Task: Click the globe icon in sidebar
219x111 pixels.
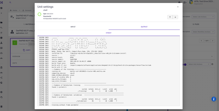Action: 1,83
